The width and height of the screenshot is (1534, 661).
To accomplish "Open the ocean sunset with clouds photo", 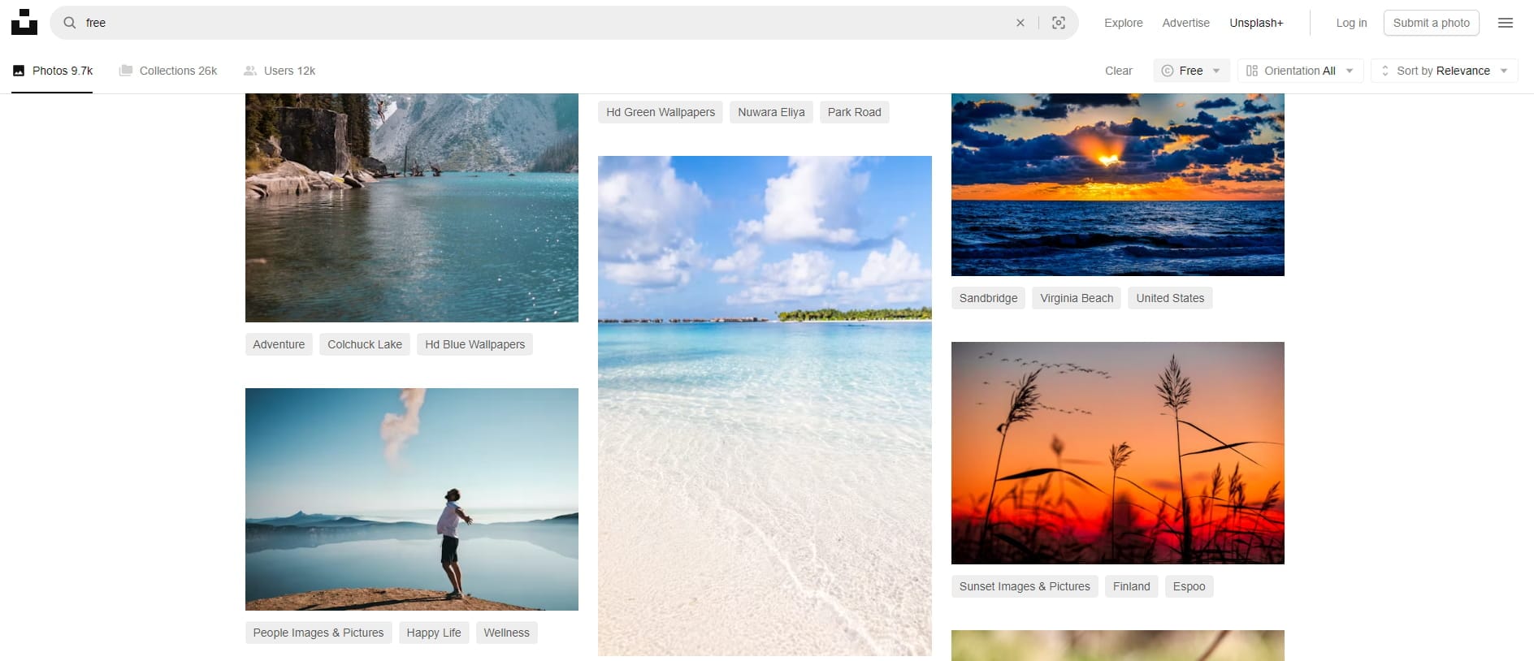I will [1118, 185].
